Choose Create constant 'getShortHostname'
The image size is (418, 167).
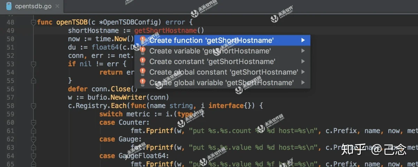222,61
